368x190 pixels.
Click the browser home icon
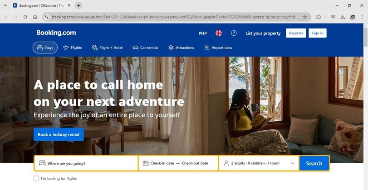35,17
